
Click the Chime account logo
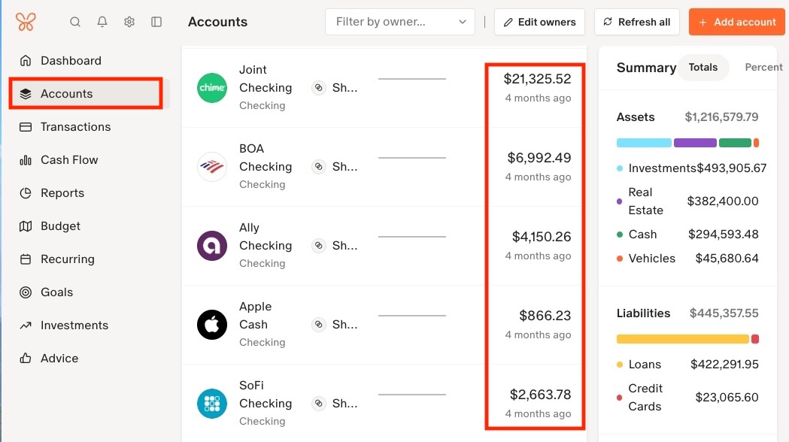coord(212,88)
